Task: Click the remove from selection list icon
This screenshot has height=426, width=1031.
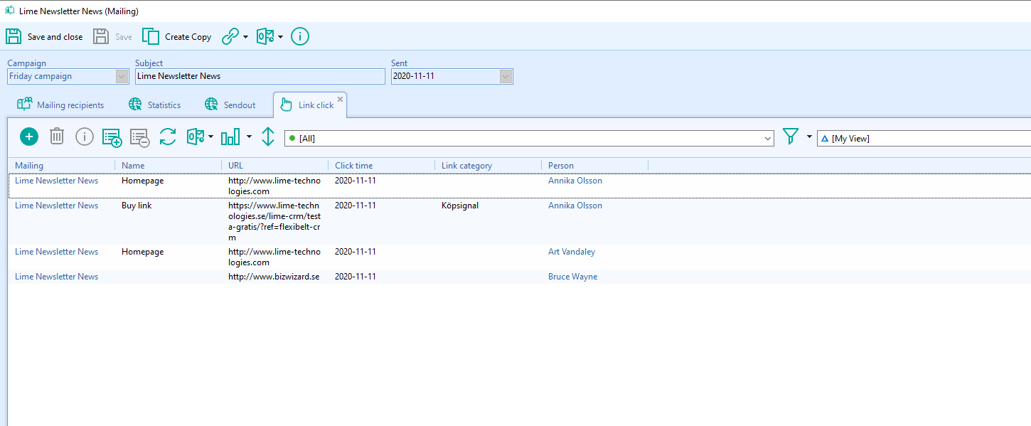Action: 139,137
